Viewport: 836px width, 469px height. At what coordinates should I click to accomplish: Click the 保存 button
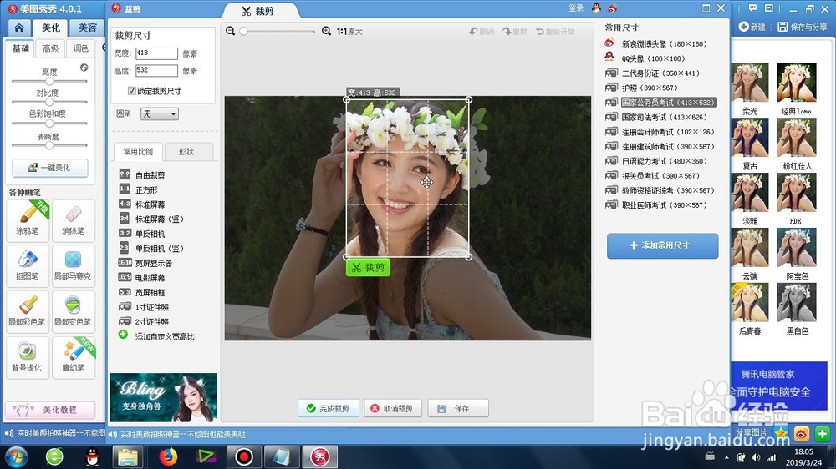pyautogui.click(x=458, y=408)
